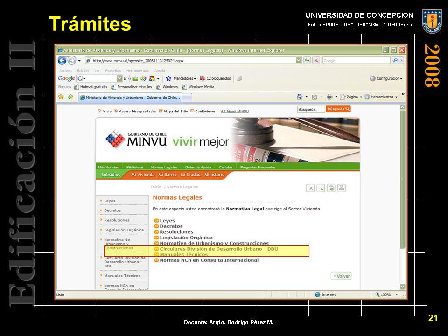Click the Add to Favorites icon

pyautogui.click(x=70, y=97)
